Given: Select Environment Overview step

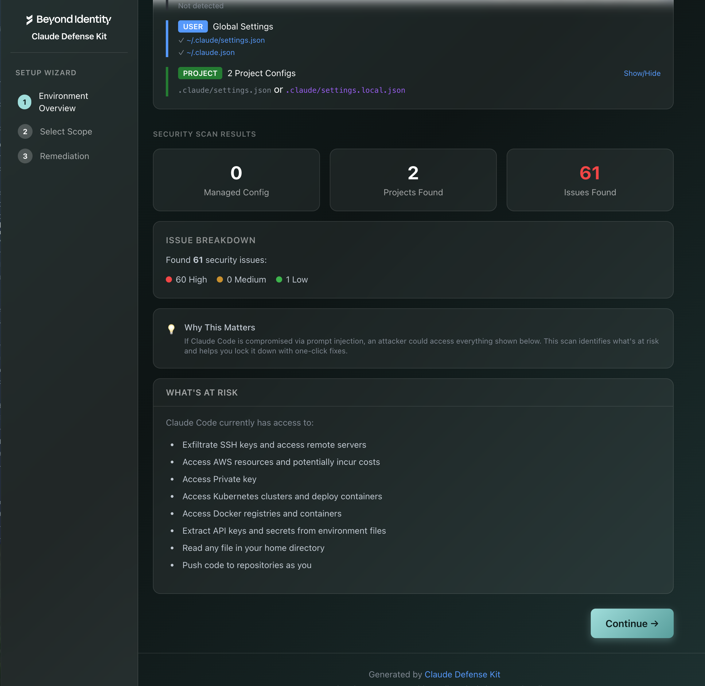Looking at the screenshot, I should click(63, 102).
